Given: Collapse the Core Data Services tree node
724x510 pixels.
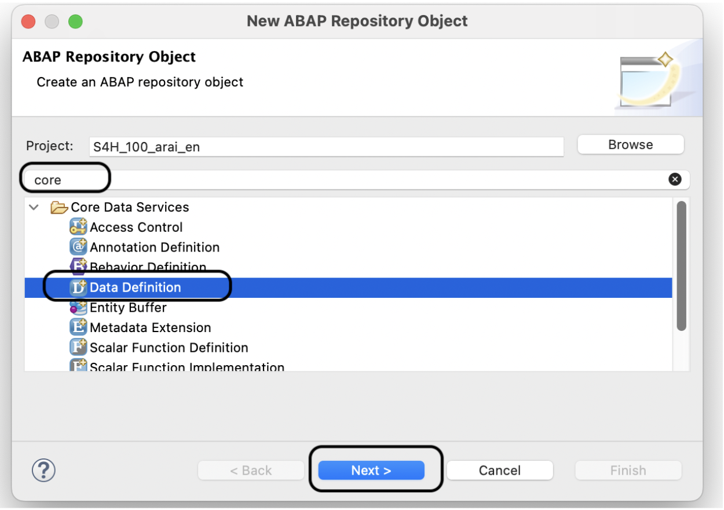Looking at the screenshot, I should point(34,207).
